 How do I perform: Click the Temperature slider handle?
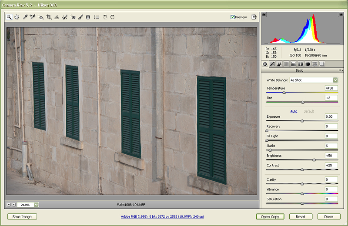click(x=284, y=92)
